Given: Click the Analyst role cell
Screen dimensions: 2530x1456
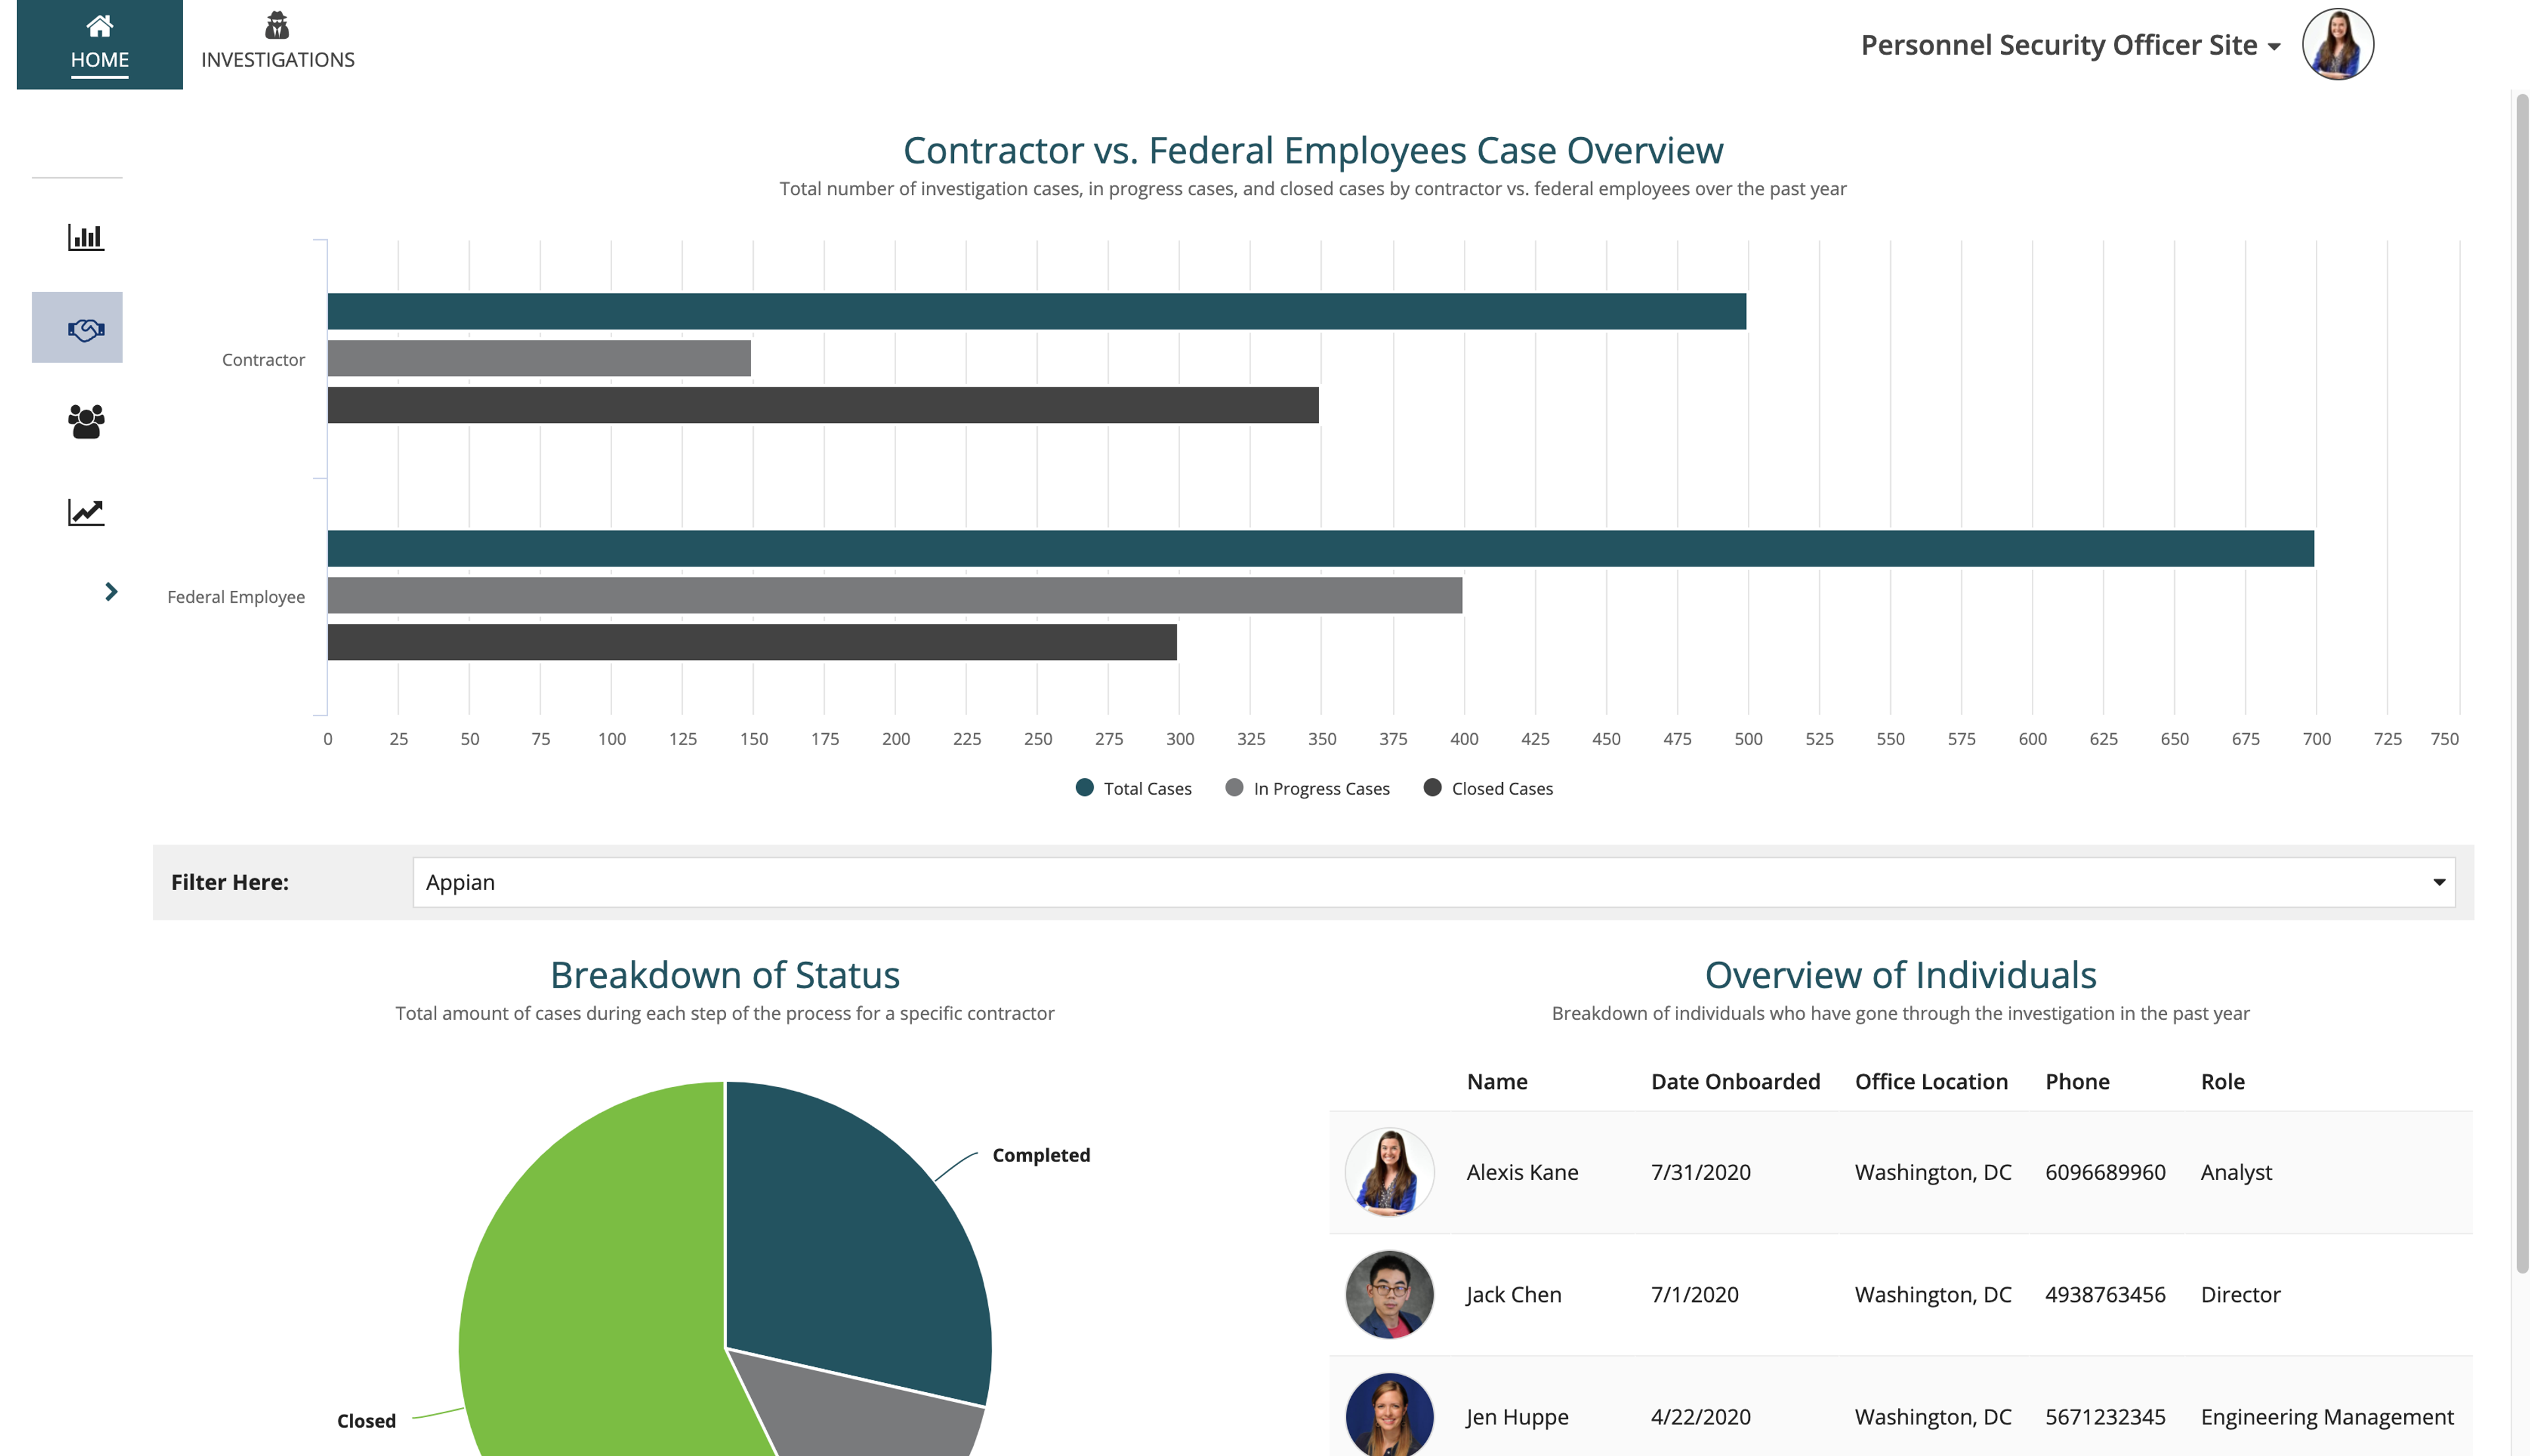Looking at the screenshot, I should pyautogui.click(x=2236, y=1172).
